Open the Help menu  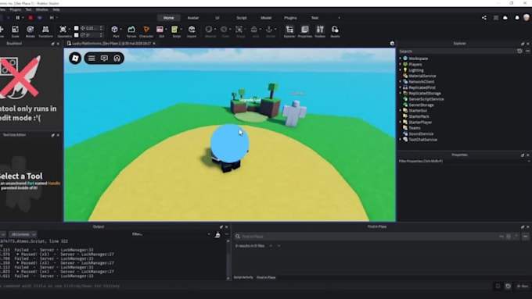[56, 10]
